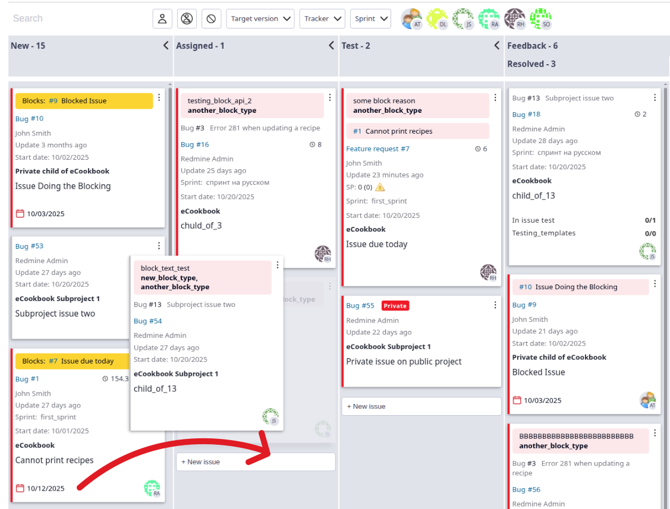Select the SO user avatar

click(x=540, y=19)
